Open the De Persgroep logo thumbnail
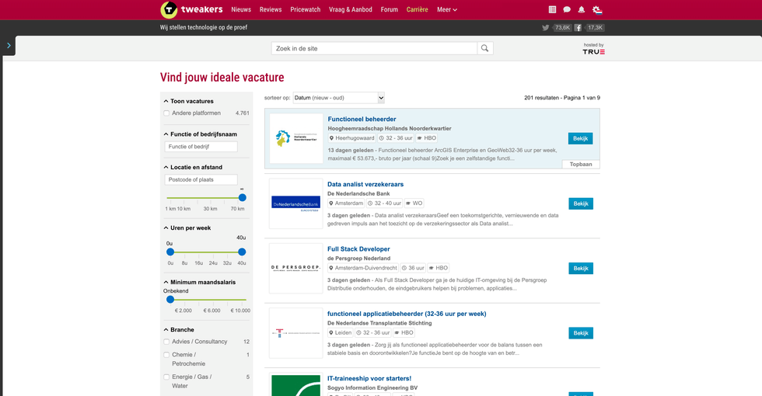This screenshot has height=396, width=762. pyautogui.click(x=296, y=268)
